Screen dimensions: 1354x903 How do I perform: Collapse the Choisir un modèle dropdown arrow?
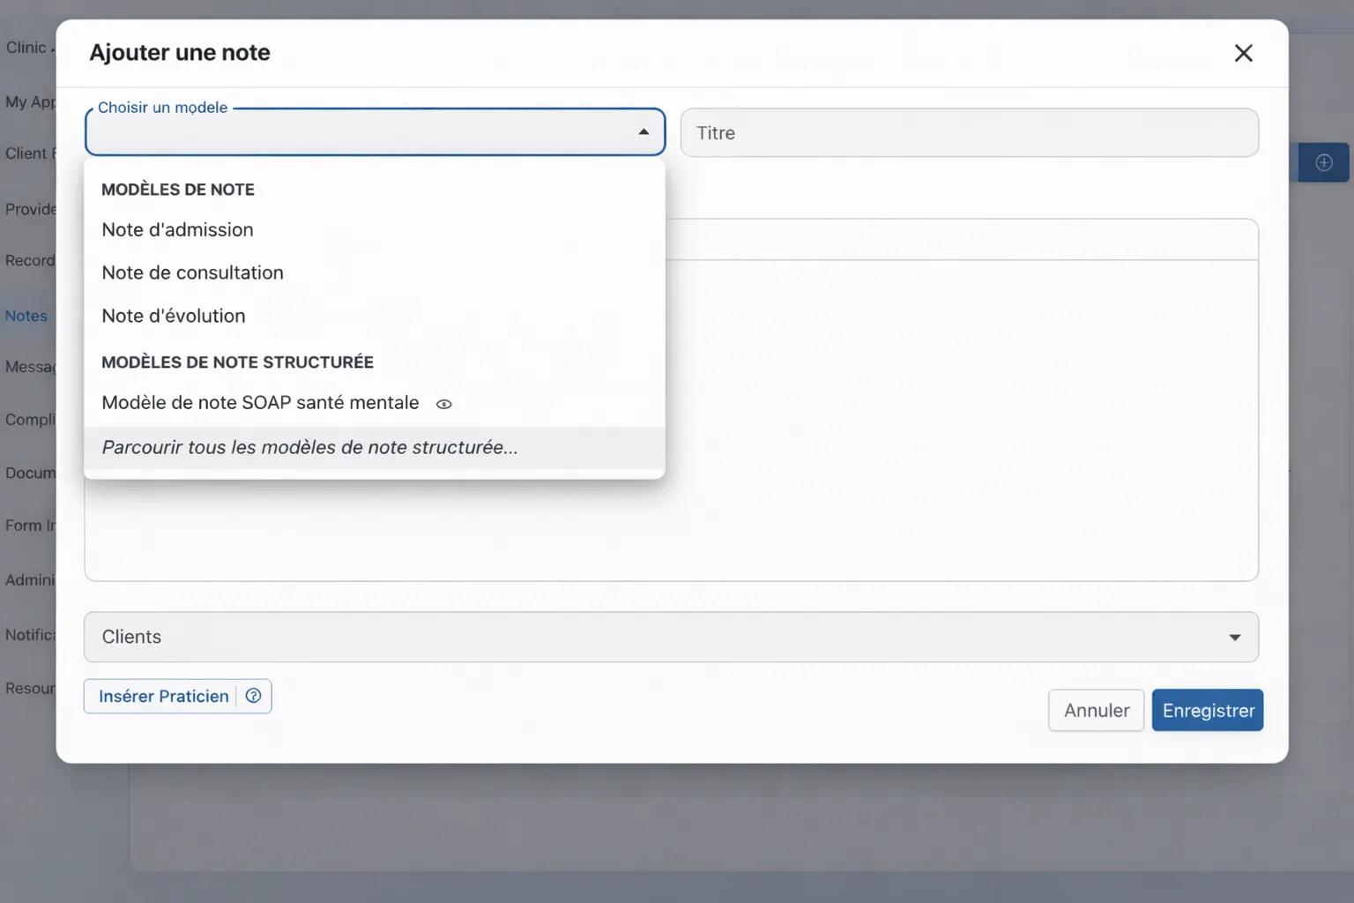click(x=644, y=132)
